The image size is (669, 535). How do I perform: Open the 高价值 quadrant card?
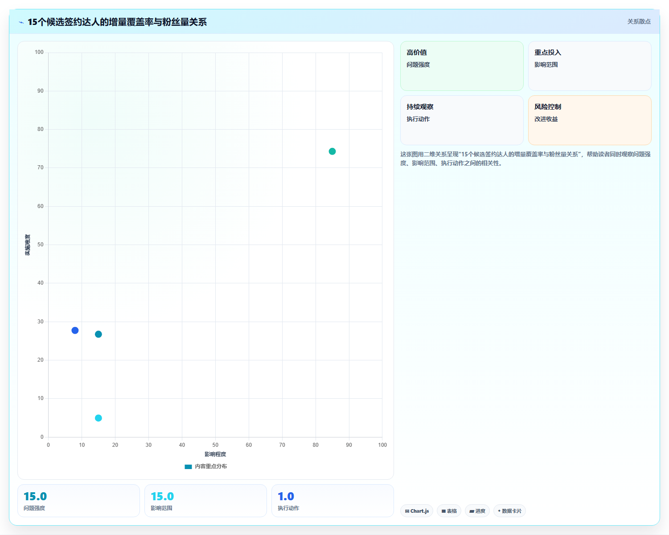[x=462, y=66]
